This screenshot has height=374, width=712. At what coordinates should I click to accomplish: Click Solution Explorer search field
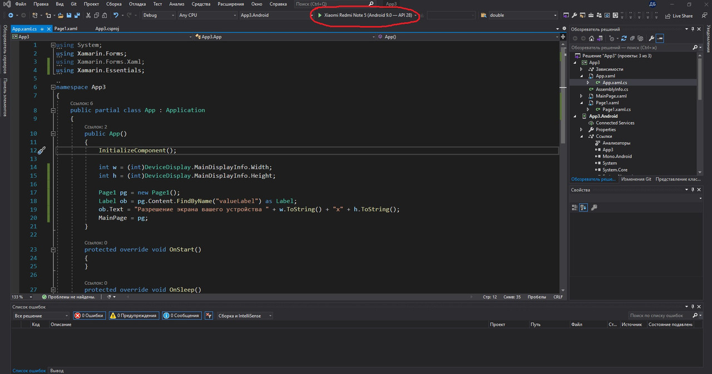[631, 48]
